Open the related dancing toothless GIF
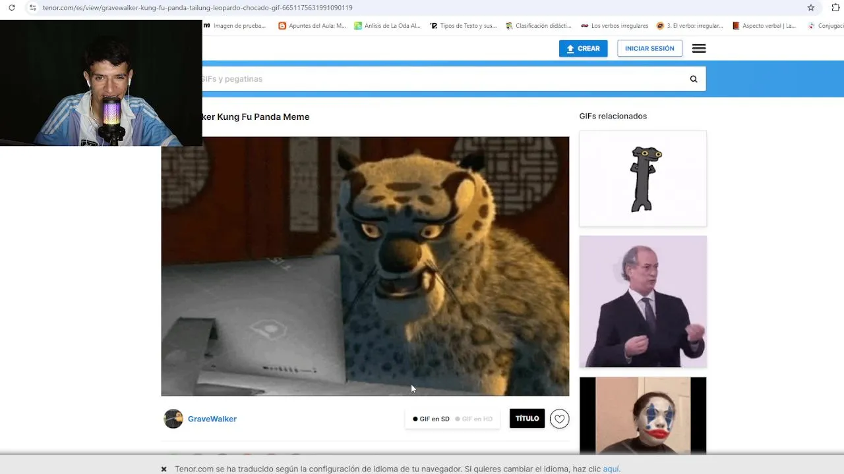 [643, 178]
